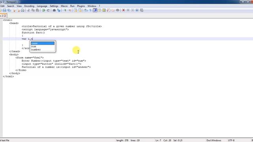Click the Save file toolbar icon
Screen dimensions: 253x142
tap(4, 10)
